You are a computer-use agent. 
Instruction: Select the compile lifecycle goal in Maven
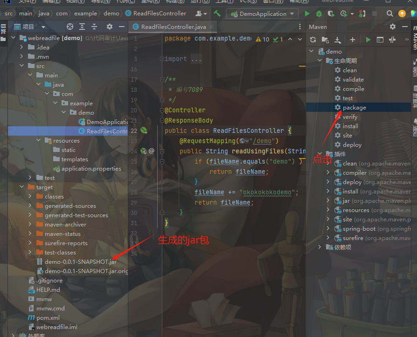click(354, 89)
